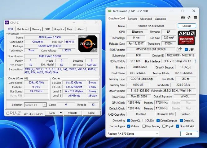Click the CPU Name value AMD Ryzen 5 5500
Screen dimensions: 207x148
pos(50,37)
